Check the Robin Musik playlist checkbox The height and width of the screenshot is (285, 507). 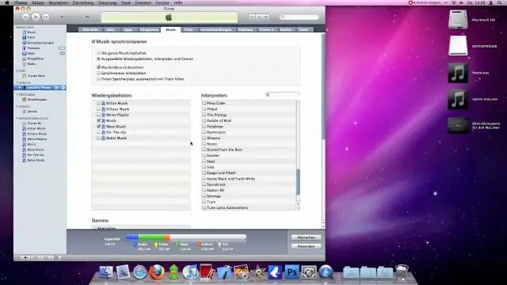[98, 138]
